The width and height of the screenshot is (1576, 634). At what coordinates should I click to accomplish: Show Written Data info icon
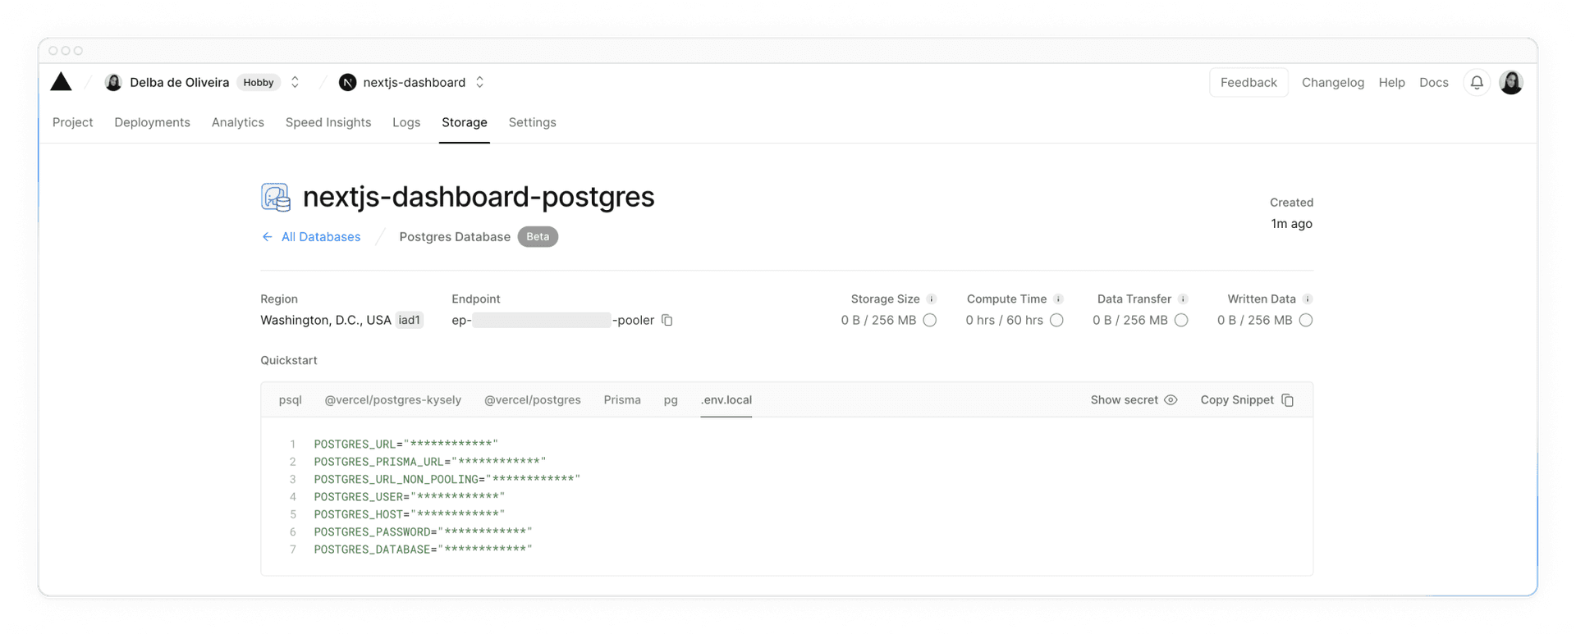pyautogui.click(x=1308, y=299)
